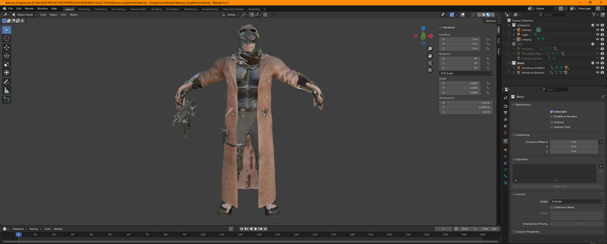Expand the Armature_AddOns tree item
The image size is (607, 244).
(x=514, y=68)
